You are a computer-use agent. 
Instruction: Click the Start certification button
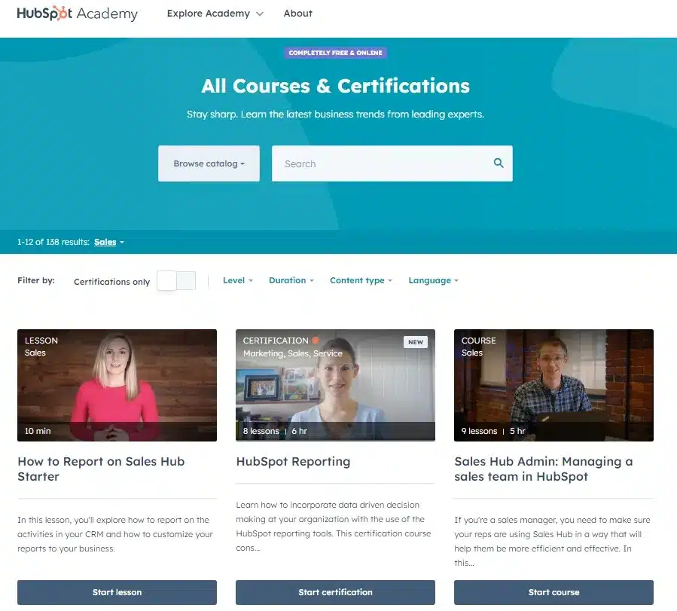335,592
